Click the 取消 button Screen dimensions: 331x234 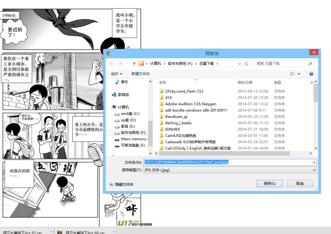[x=300, y=184]
